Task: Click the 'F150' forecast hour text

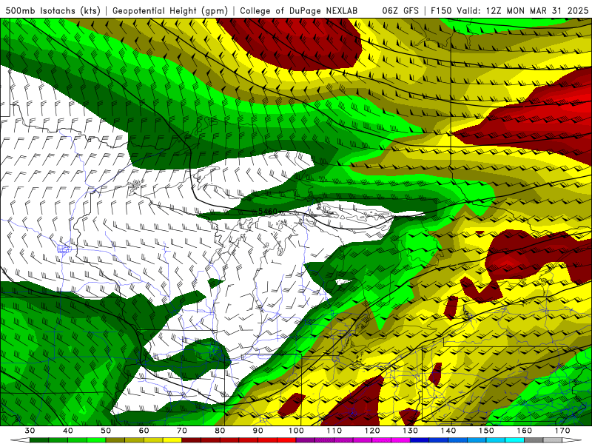Action: tap(440, 10)
